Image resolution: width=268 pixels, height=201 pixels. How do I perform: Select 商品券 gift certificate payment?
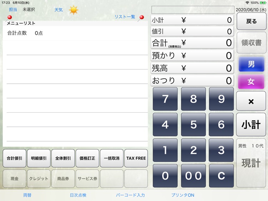pos(63,178)
